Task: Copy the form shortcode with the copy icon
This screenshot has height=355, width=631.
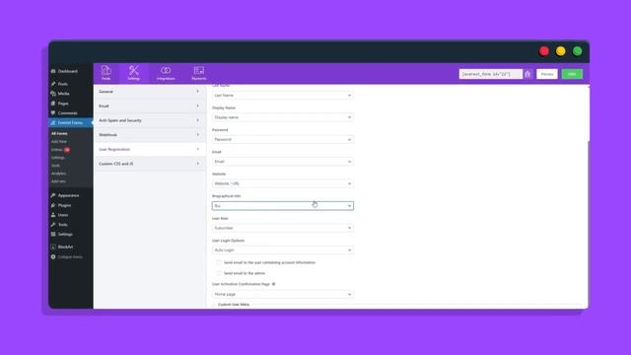Action: pyautogui.click(x=527, y=74)
